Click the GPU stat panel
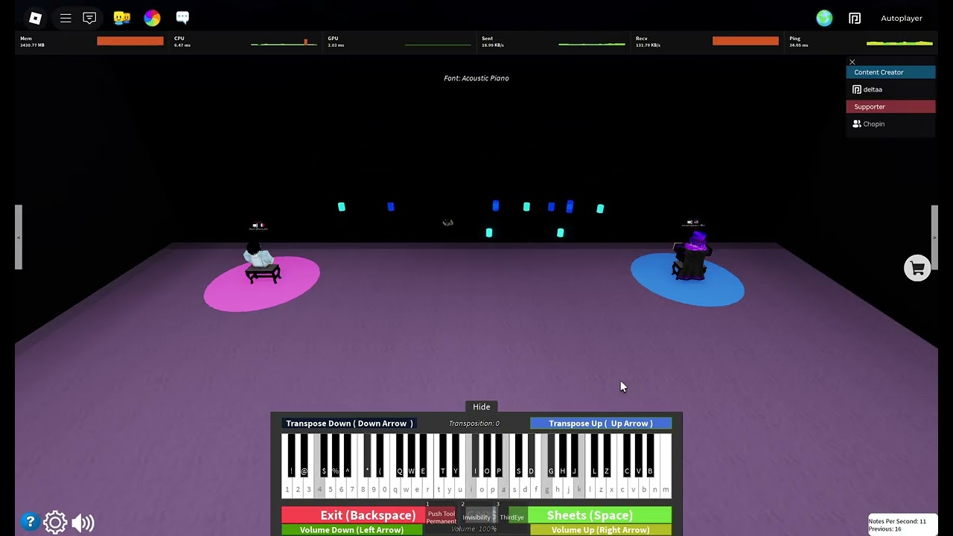Viewport: 953px width, 536px height. [x=400, y=42]
